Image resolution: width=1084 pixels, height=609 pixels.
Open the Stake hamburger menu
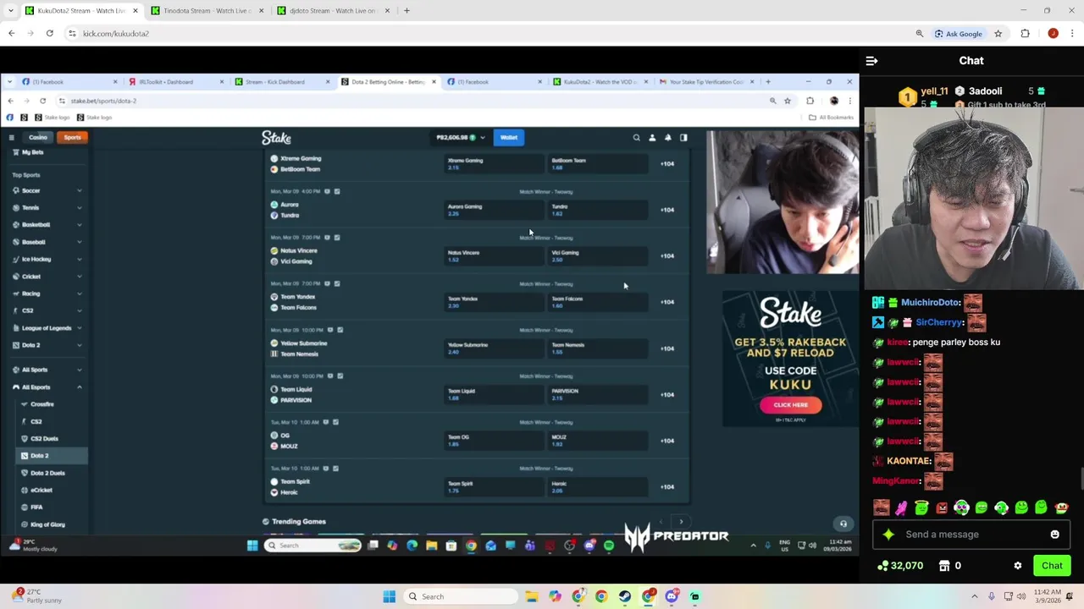coord(11,137)
